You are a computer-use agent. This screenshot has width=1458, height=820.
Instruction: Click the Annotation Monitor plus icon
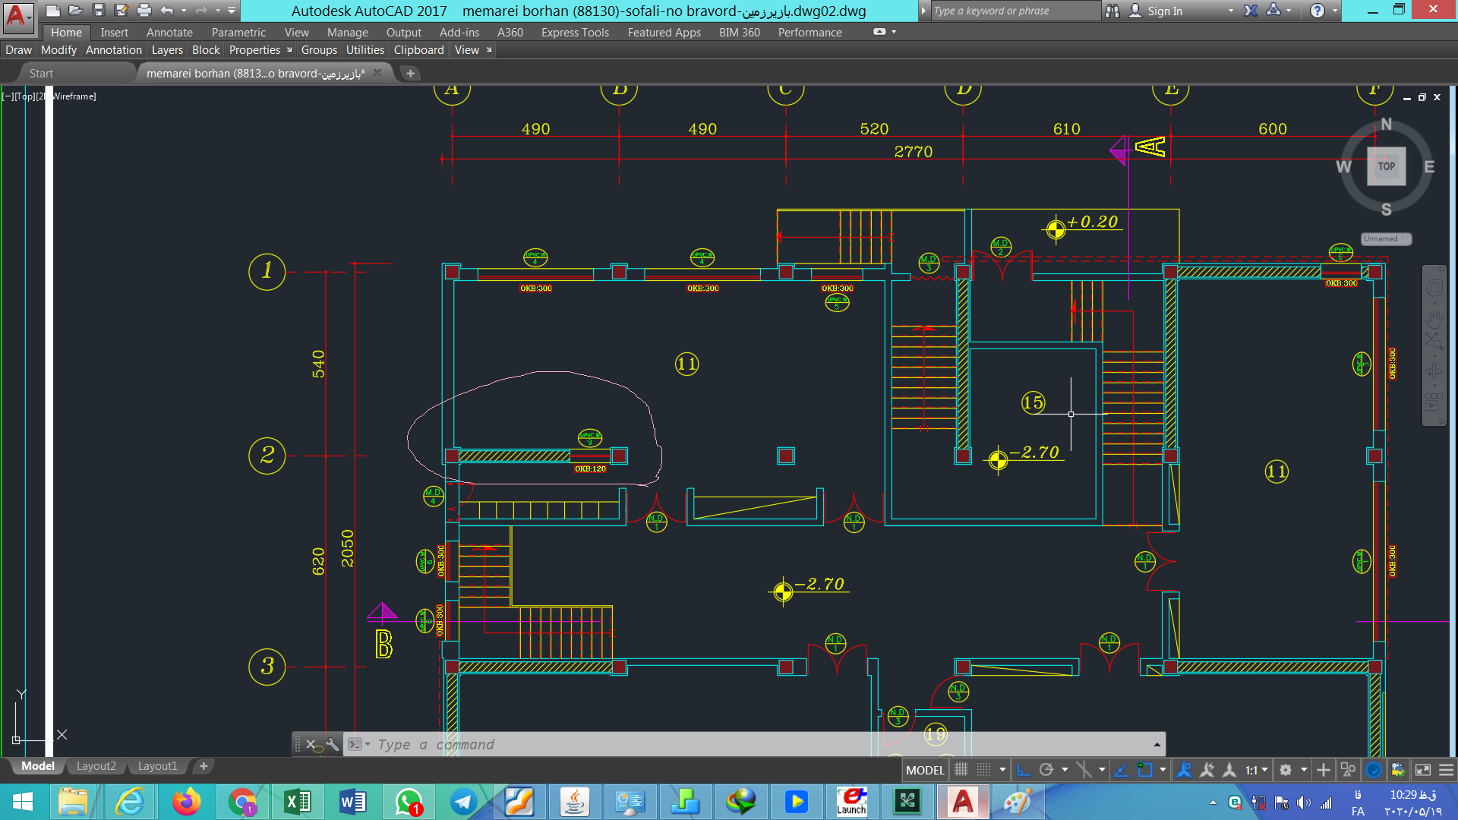click(x=1324, y=770)
